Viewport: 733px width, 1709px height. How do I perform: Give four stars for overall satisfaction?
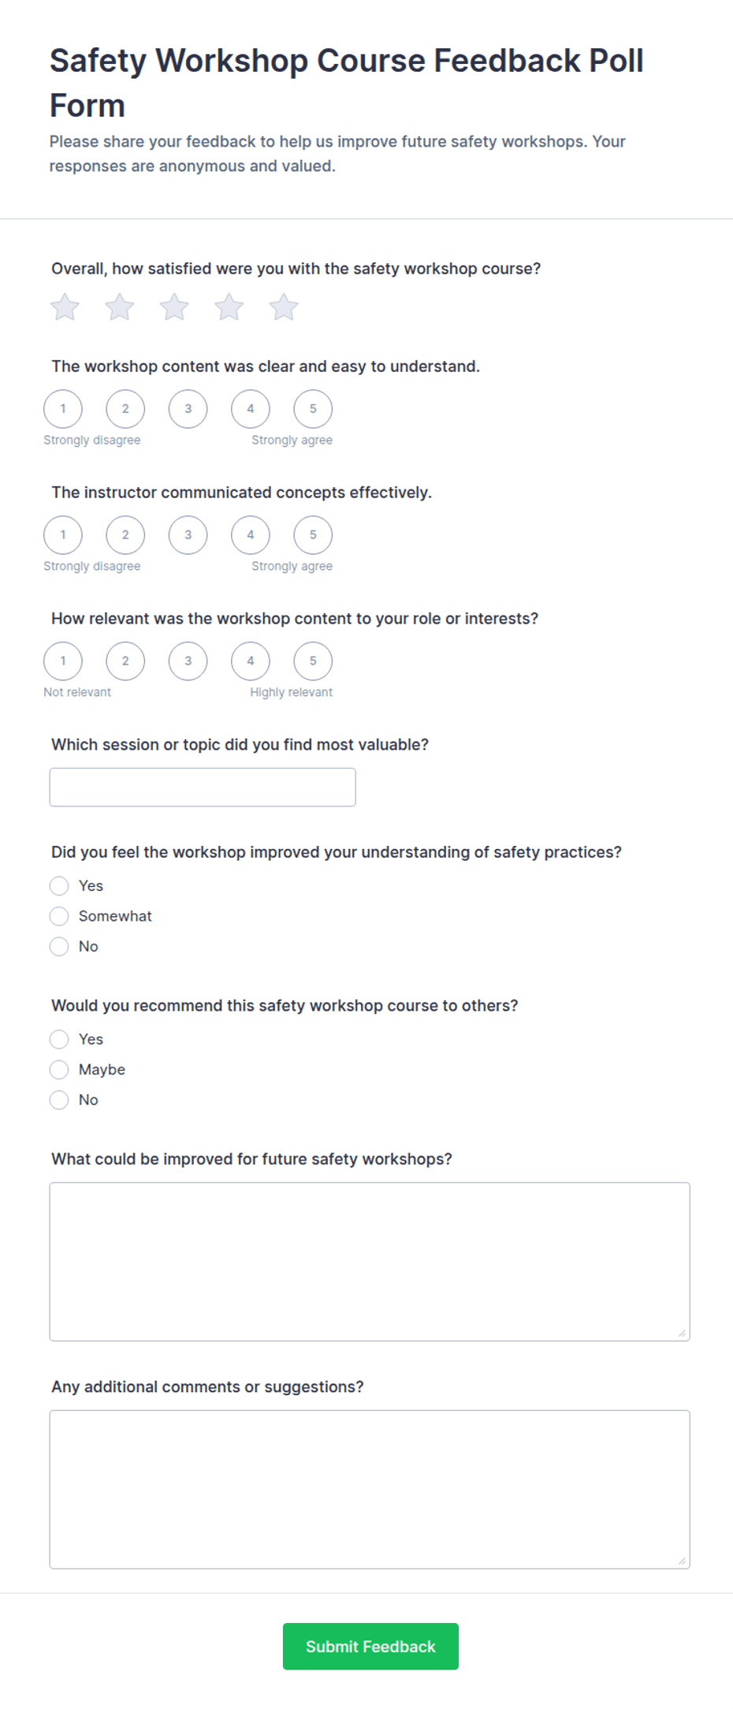229,307
